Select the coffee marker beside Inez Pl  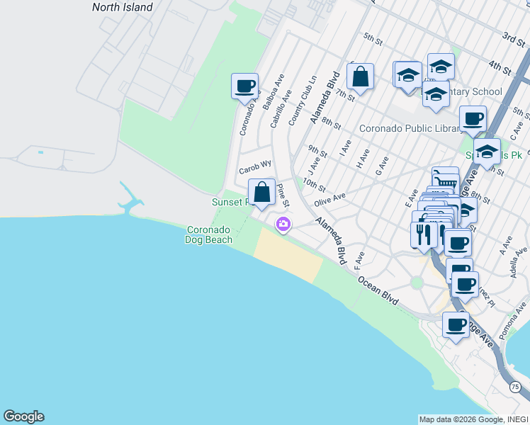(465, 285)
